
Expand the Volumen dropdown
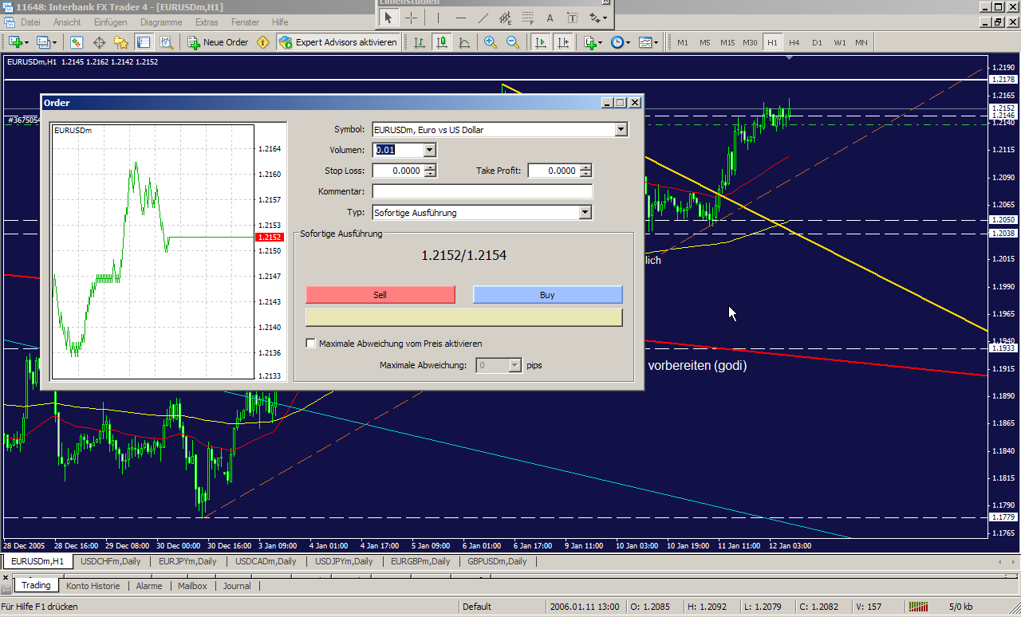[429, 150]
